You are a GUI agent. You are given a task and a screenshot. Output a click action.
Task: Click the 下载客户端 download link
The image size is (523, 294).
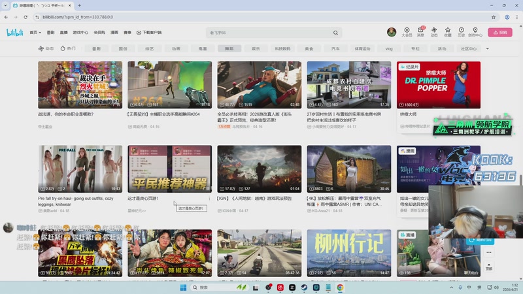tap(149, 32)
